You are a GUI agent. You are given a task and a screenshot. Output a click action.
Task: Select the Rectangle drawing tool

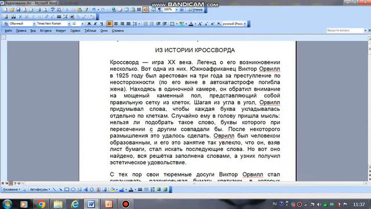pos(67,189)
